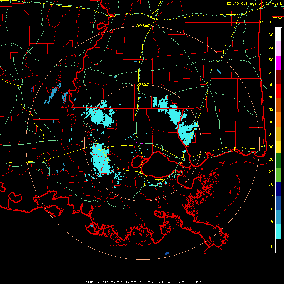284x284 pixels.
Task: Click the '50 NMI' range ring label
Action: pyautogui.click(x=143, y=84)
